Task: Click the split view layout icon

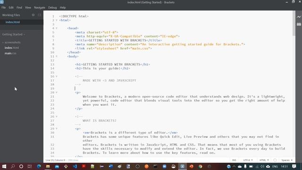Action: click(39, 15)
